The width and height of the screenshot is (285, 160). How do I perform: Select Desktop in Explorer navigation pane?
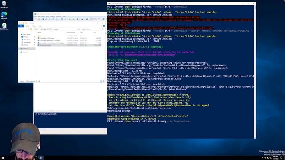(26, 37)
